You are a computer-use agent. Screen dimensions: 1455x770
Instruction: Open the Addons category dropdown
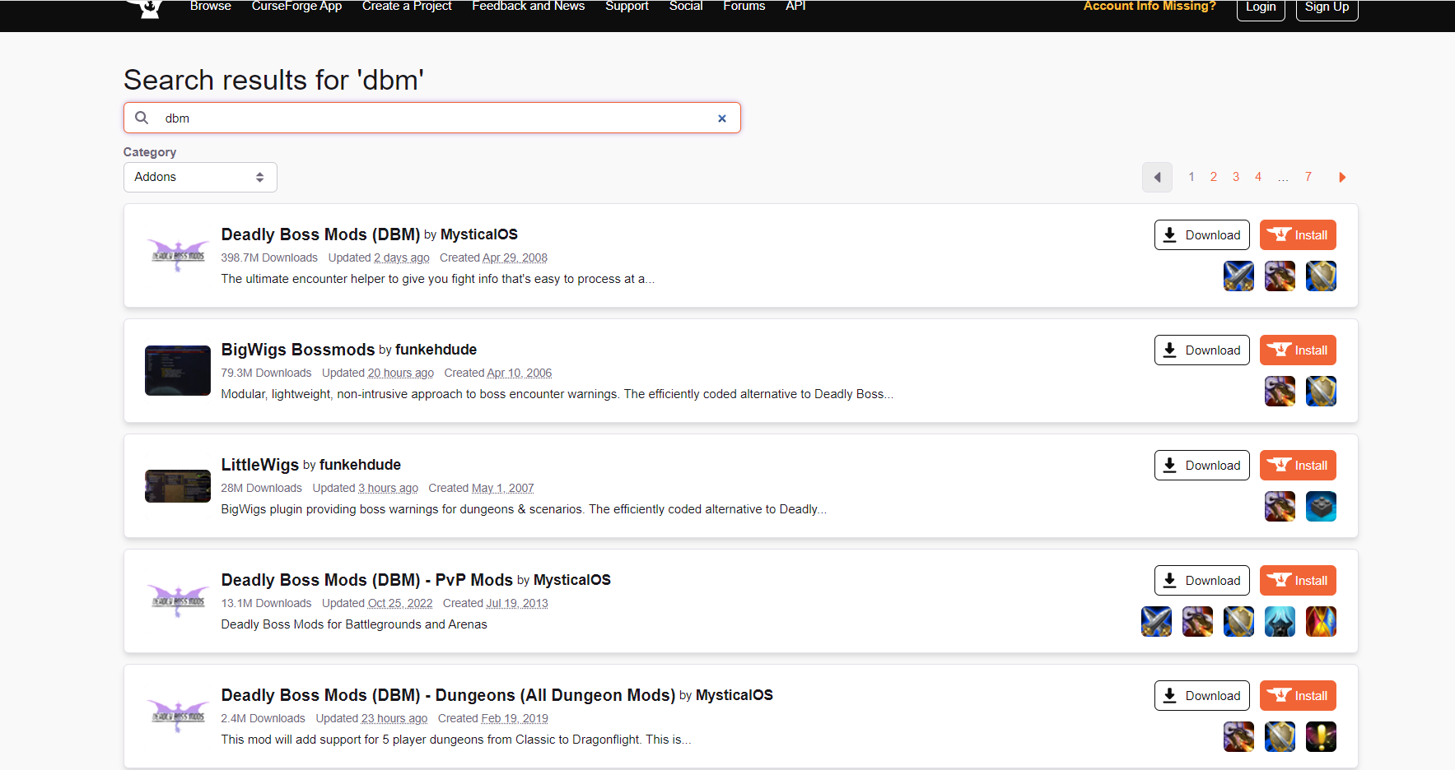200,177
